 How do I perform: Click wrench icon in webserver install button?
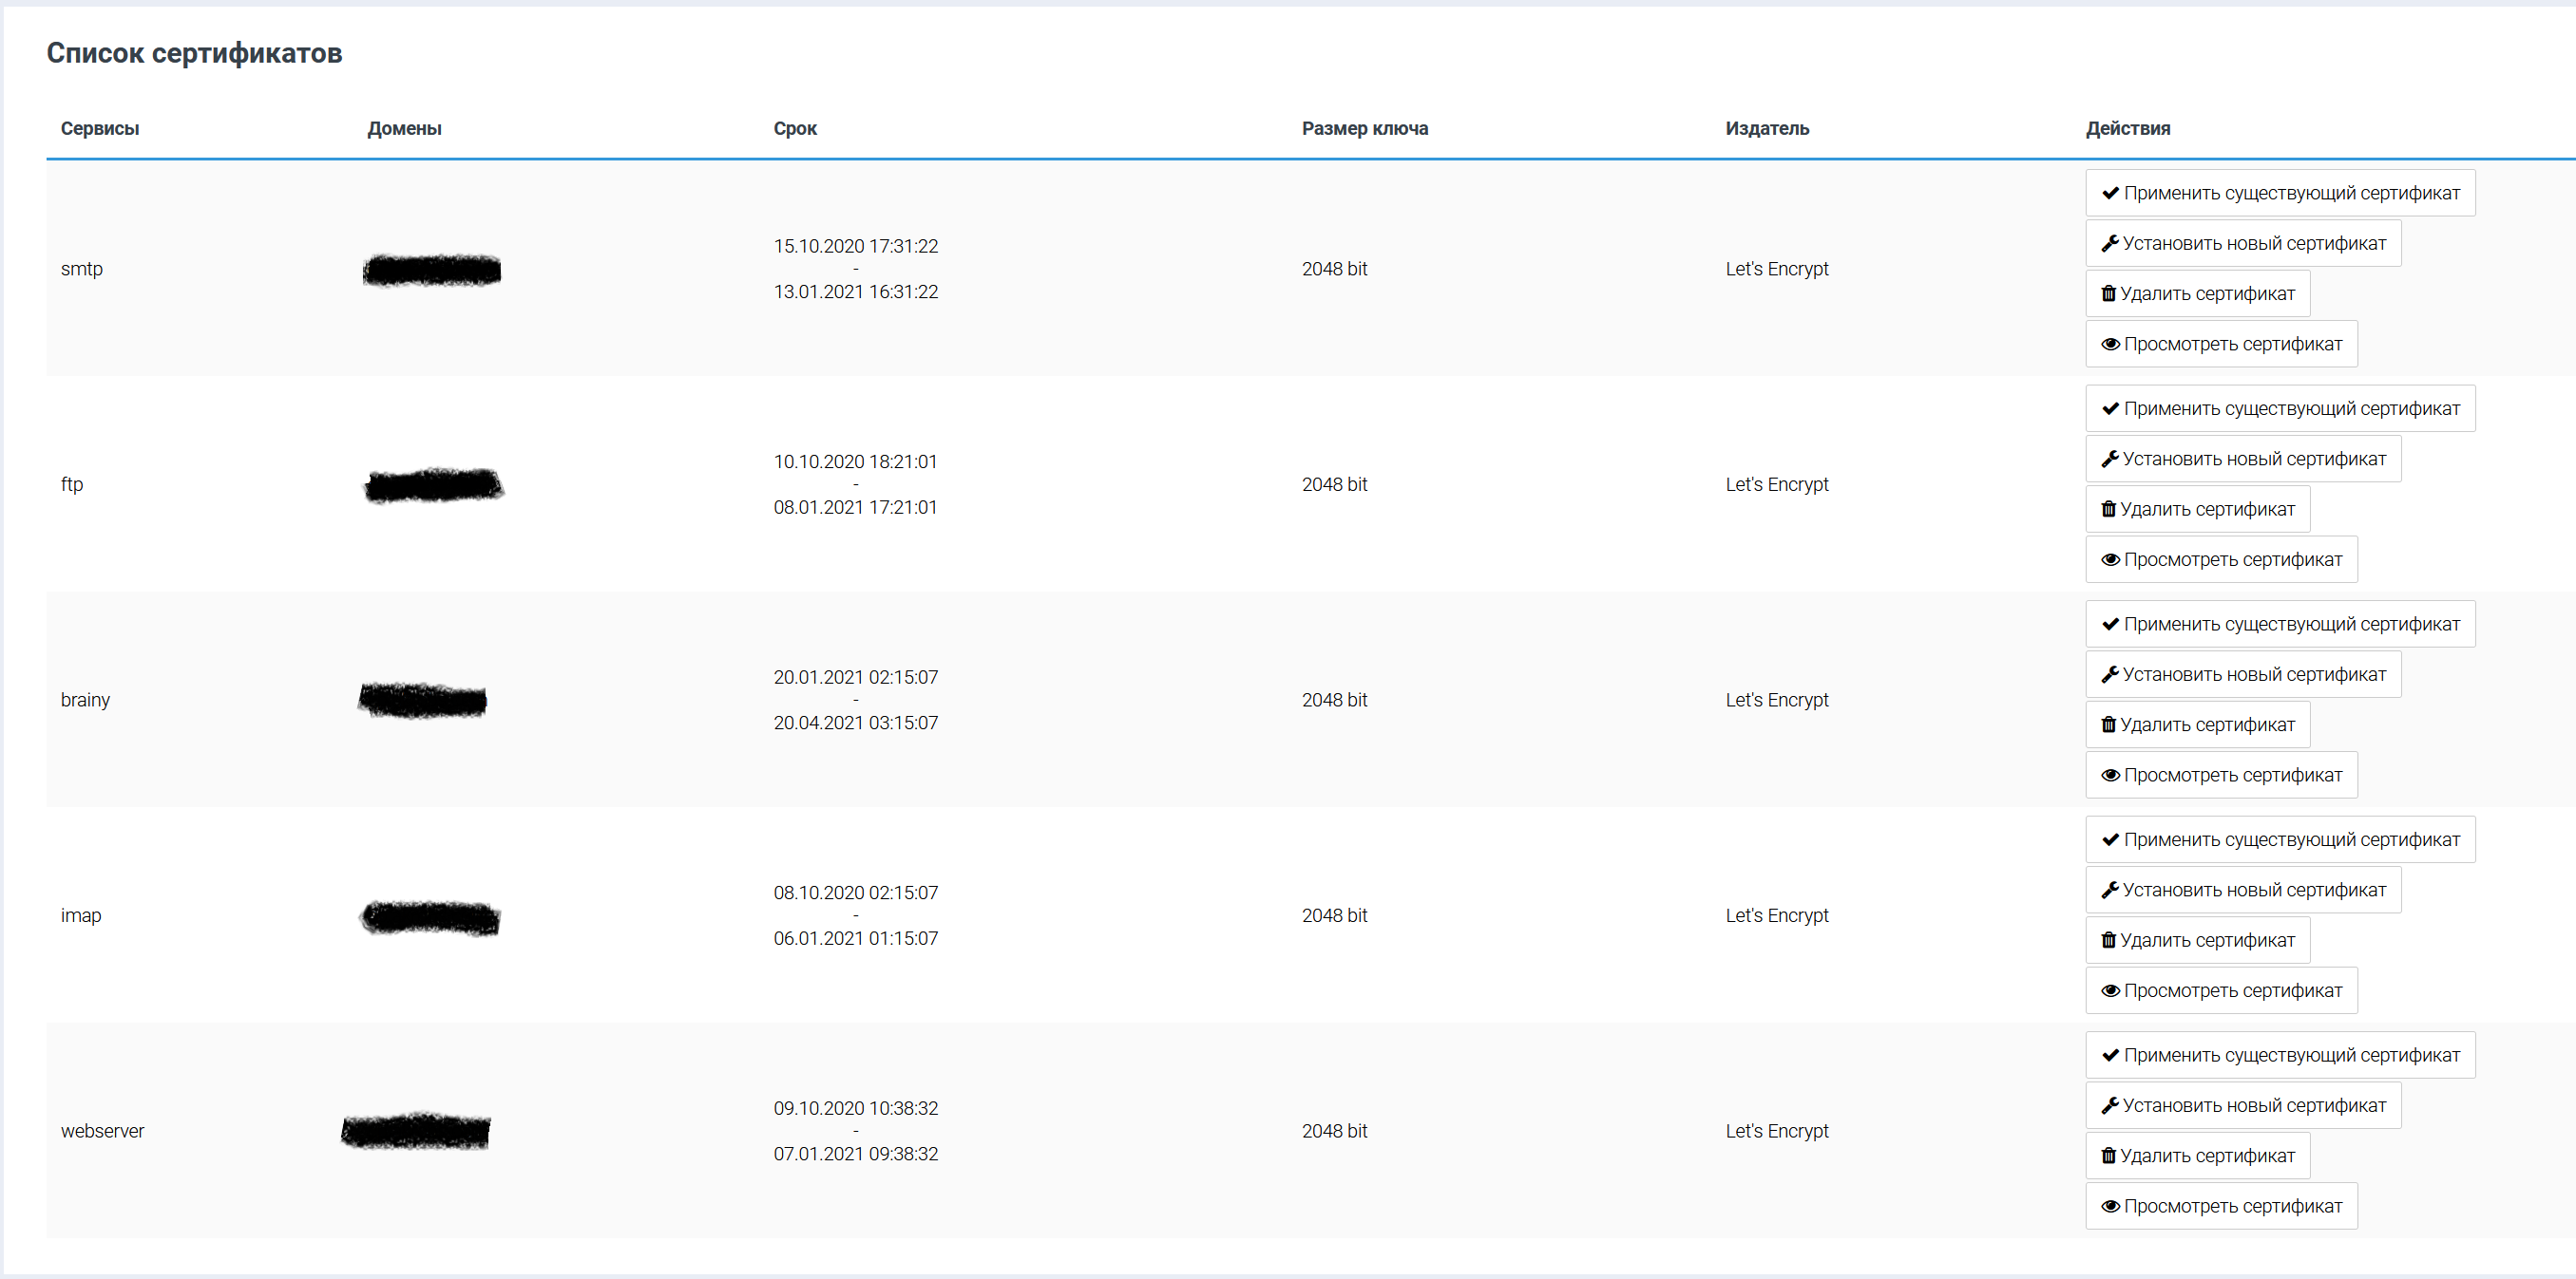2110,1105
